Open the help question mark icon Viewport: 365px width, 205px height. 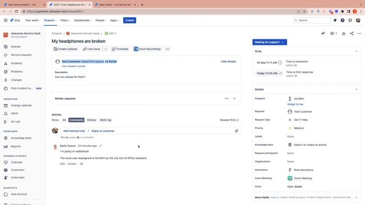(x=342, y=20)
